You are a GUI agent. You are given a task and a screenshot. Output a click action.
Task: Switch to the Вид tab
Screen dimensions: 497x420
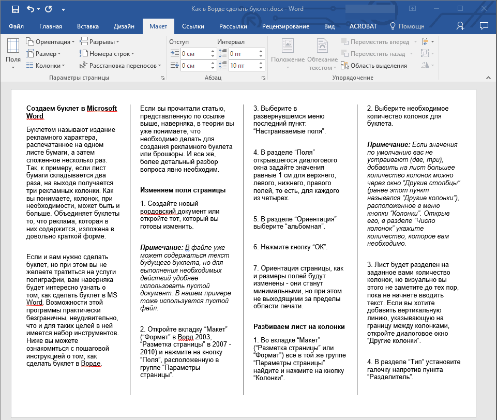point(329,26)
